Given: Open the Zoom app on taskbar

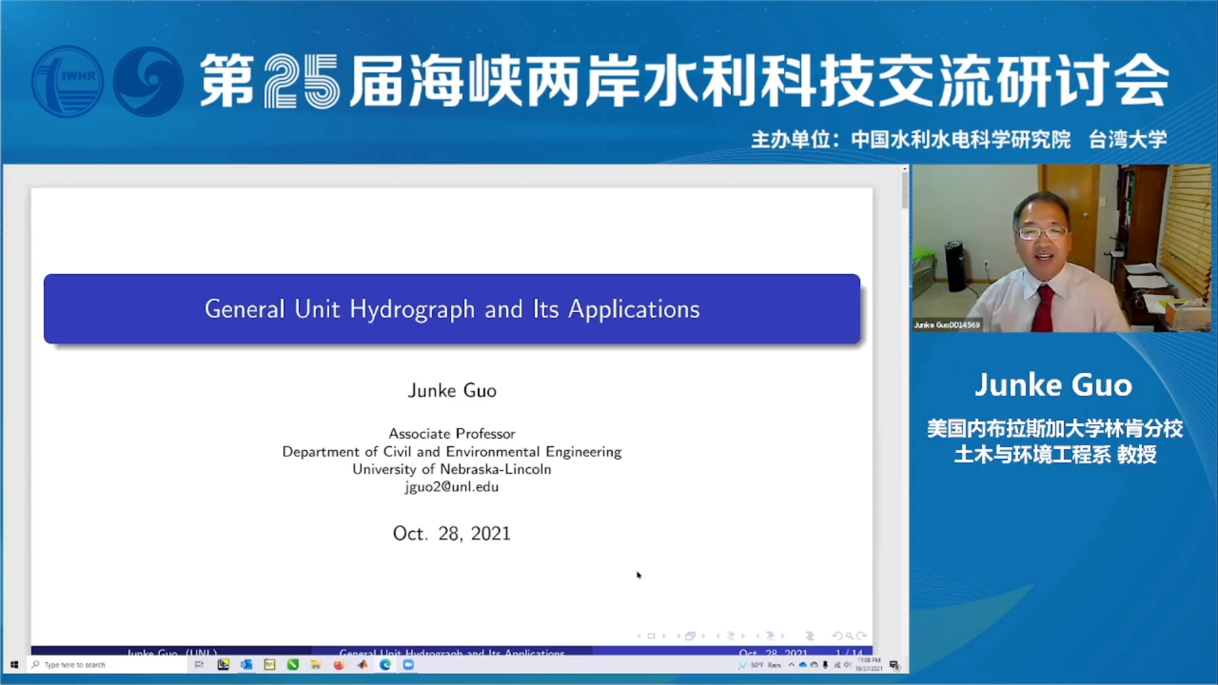Looking at the screenshot, I should point(409,665).
